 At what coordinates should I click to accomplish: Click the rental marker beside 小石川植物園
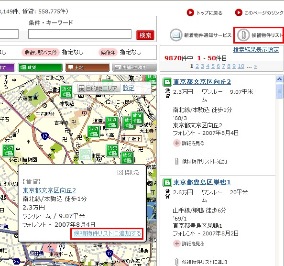click(x=9, y=151)
